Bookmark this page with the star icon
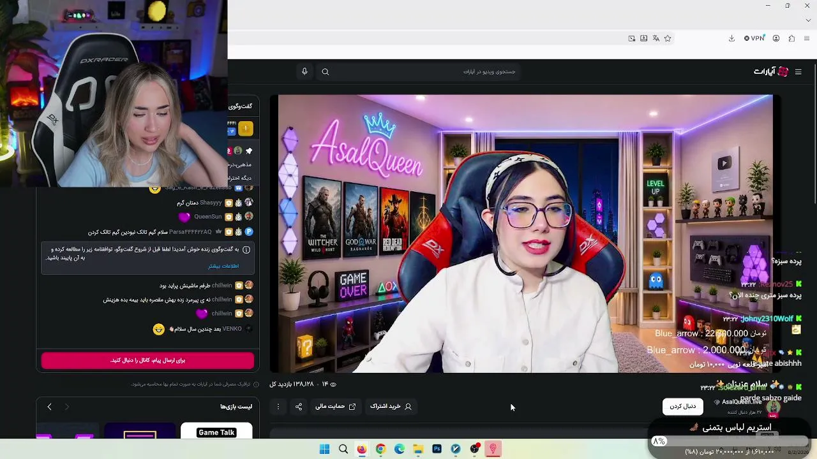Viewport: 817px width, 459px height. 668,38
